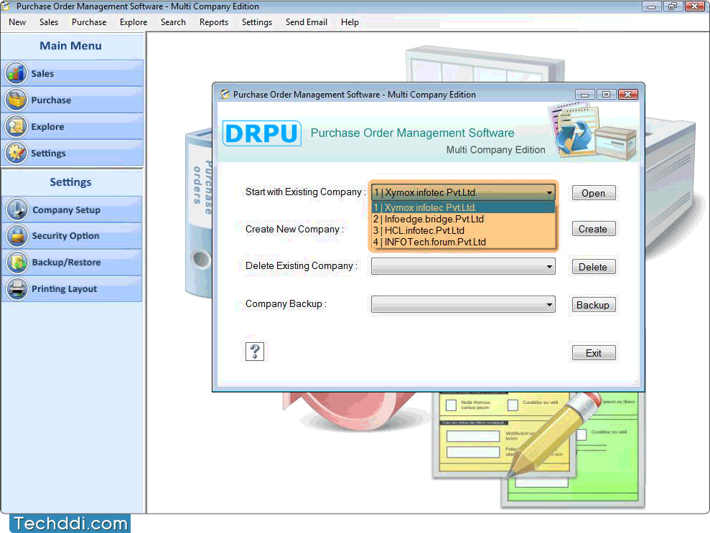Viewport: 710px width, 533px height.
Task: Click the dialog title bar app icon
Action: [225, 94]
